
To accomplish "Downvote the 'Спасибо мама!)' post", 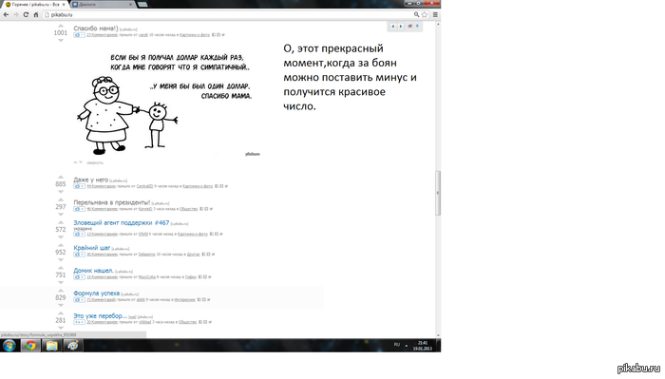I will (x=61, y=40).
